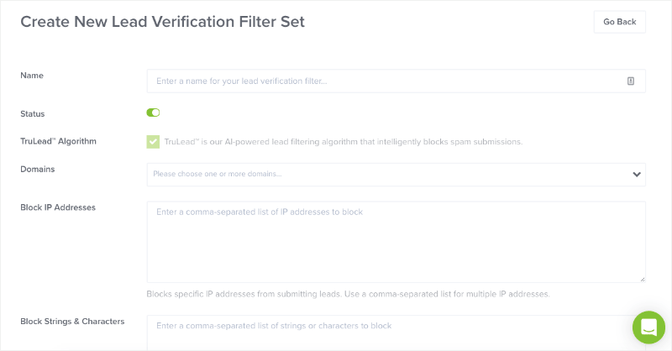This screenshot has height=351, width=672.
Task: Toggle the Status switch off
Action: coord(153,113)
